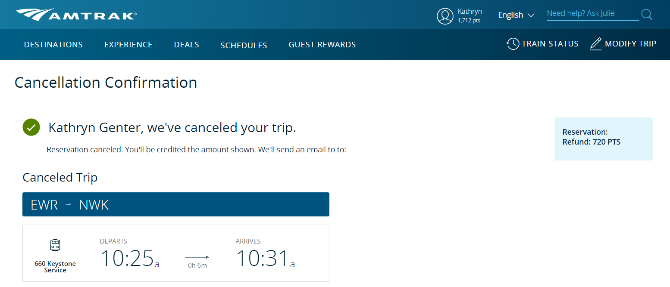Click the green checkmark confirmation icon
The height and width of the screenshot is (287, 670).
tap(31, 127)
